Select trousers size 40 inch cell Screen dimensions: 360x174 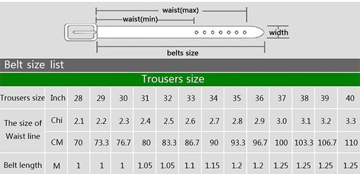pyautogui.click(x=350, y=98)
